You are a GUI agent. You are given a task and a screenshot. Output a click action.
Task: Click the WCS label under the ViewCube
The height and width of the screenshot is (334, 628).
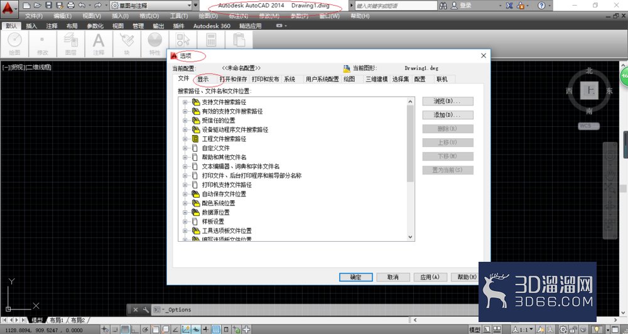click(x=589, y=126)
